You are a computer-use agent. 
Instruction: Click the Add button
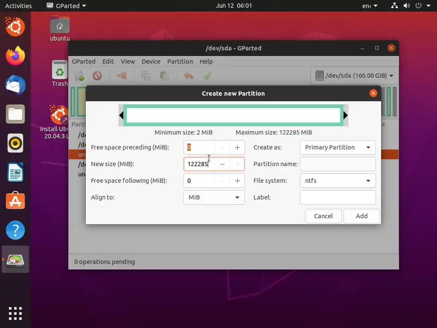(362, 216)
